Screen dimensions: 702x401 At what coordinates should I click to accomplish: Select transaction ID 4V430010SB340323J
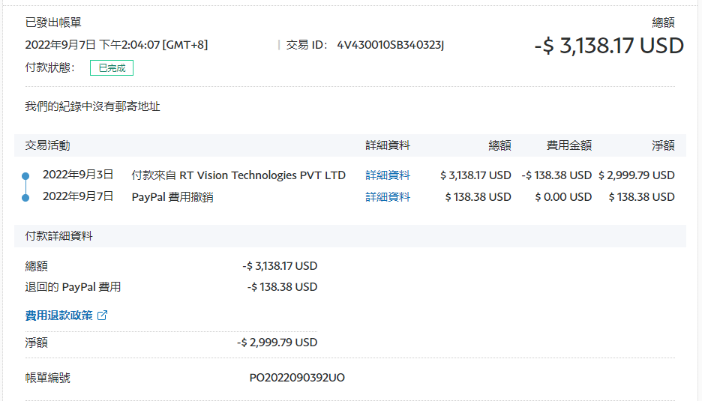click(390, 45)
